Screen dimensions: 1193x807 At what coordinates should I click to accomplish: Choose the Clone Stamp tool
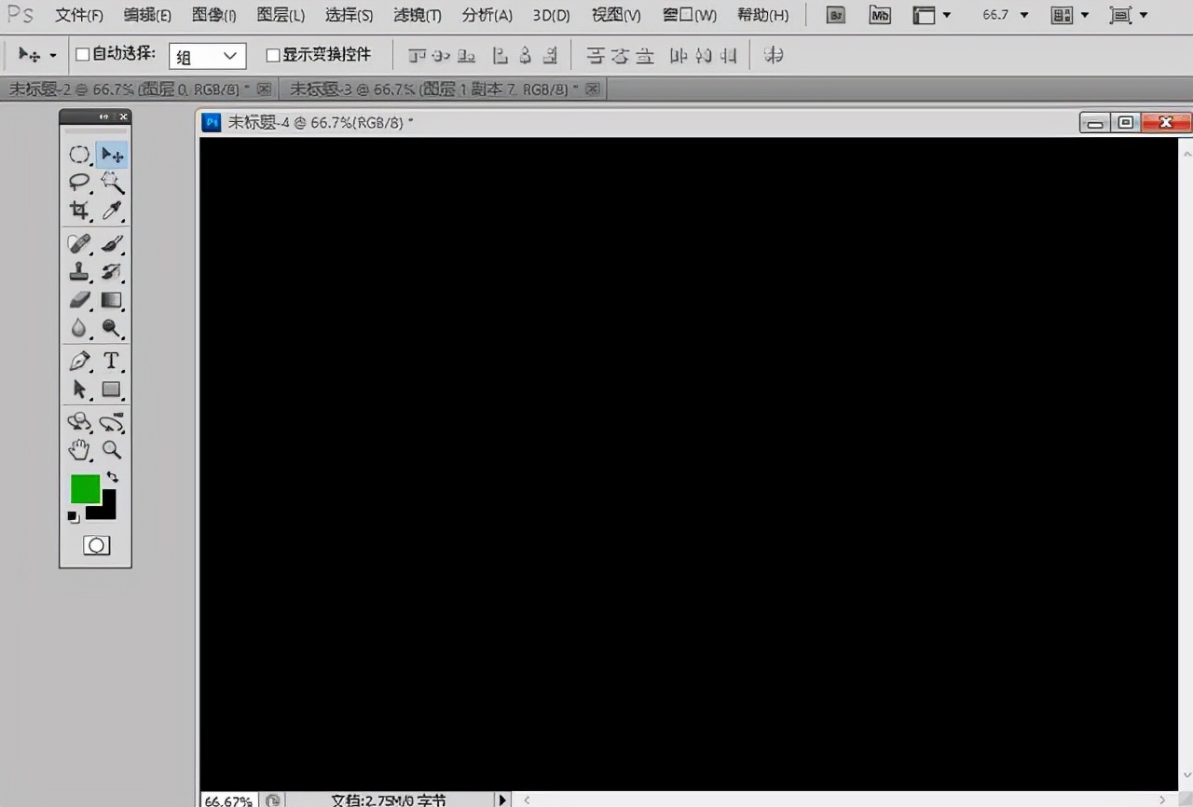pyautogui.click(x=79, y=271)
